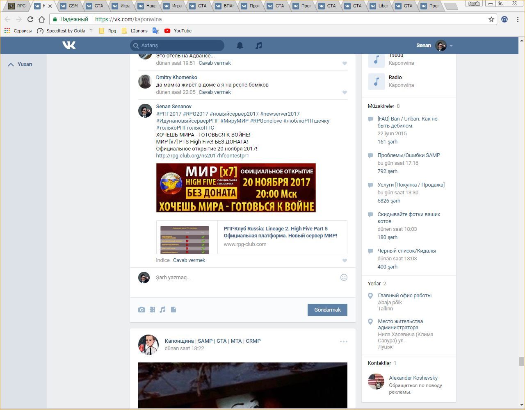This screenshot has height=410, width=525.
Task: Switch to the БПАН browser tab
Action: (x=223, y=6)
